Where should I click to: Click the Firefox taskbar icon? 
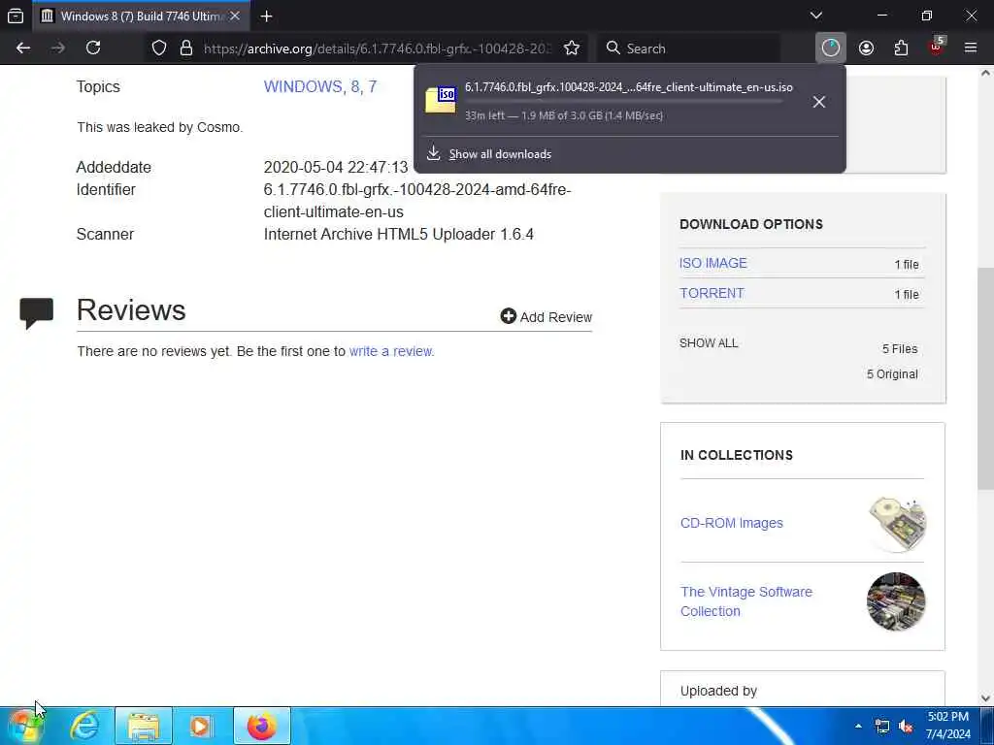262,726
